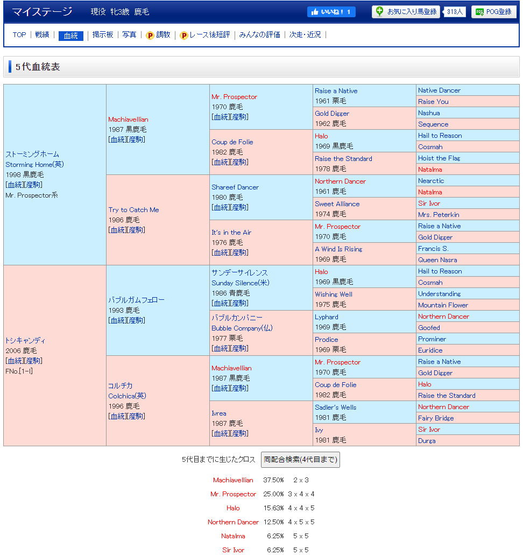523x555 pixels.
Task: Open the バブルガムフェロー link
Action: tap(136, 300)
